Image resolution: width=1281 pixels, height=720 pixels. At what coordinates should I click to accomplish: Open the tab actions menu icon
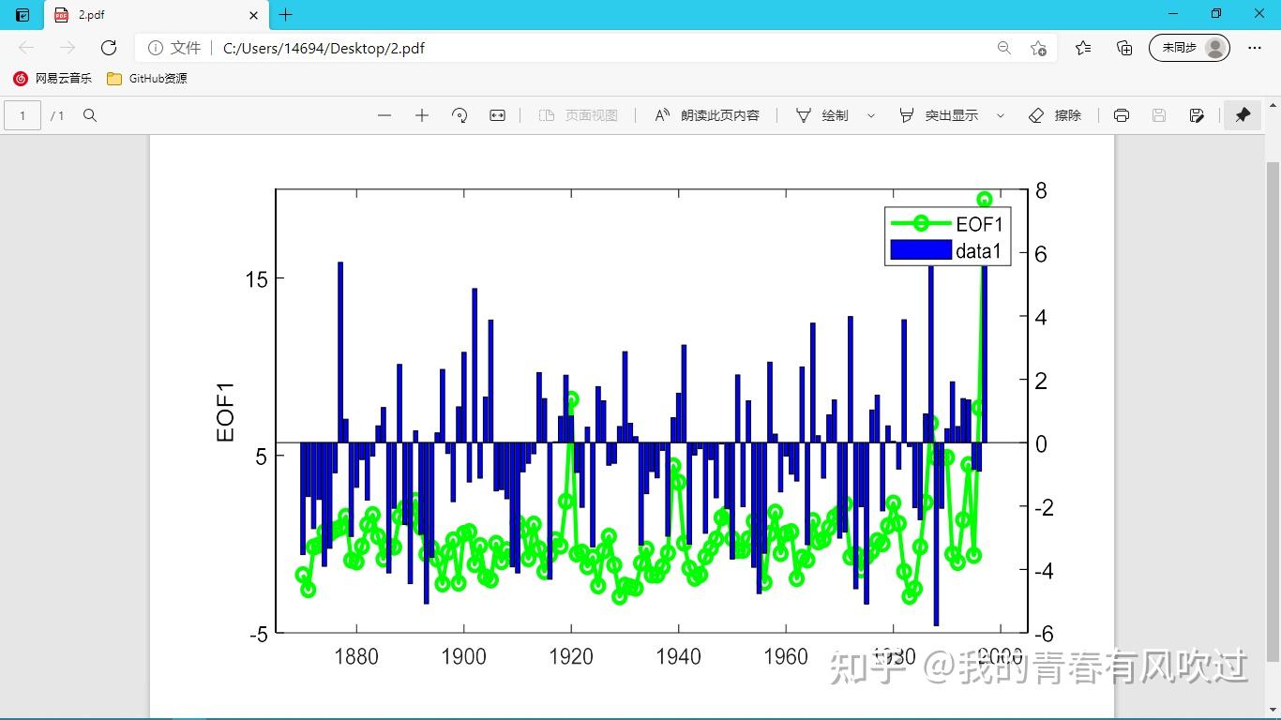[23, 15]
